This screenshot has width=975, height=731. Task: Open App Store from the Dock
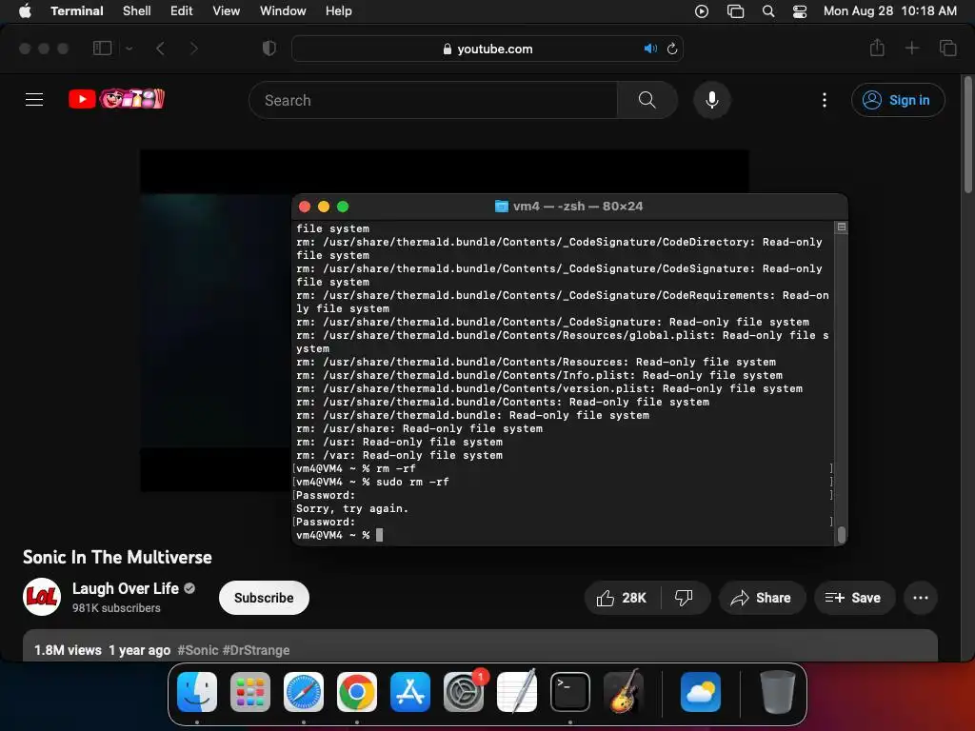pos(410,692)
